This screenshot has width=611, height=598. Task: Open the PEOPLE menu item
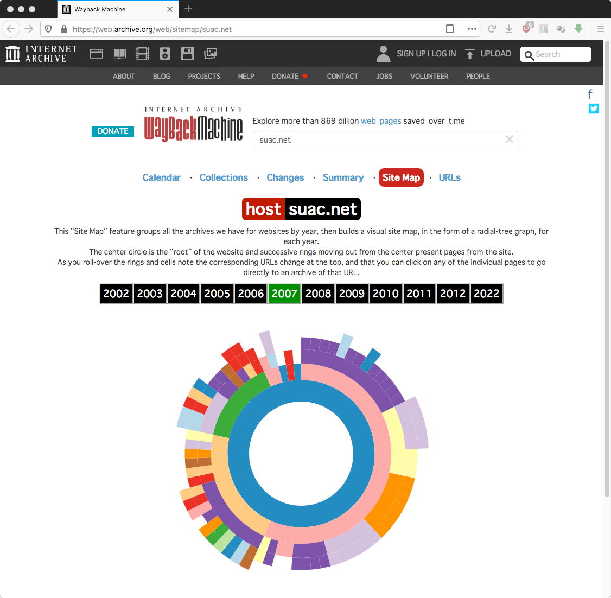click(x=478, y=77)
